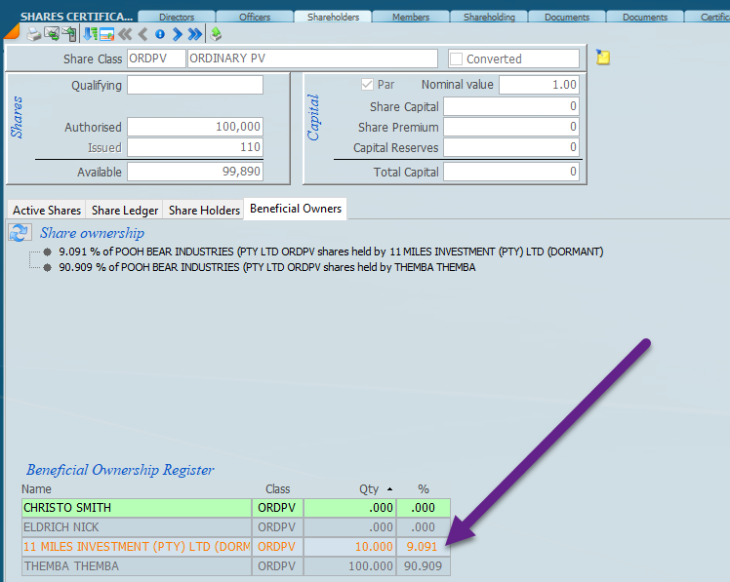Click the blue info circle icon

[x=159, y=34]
